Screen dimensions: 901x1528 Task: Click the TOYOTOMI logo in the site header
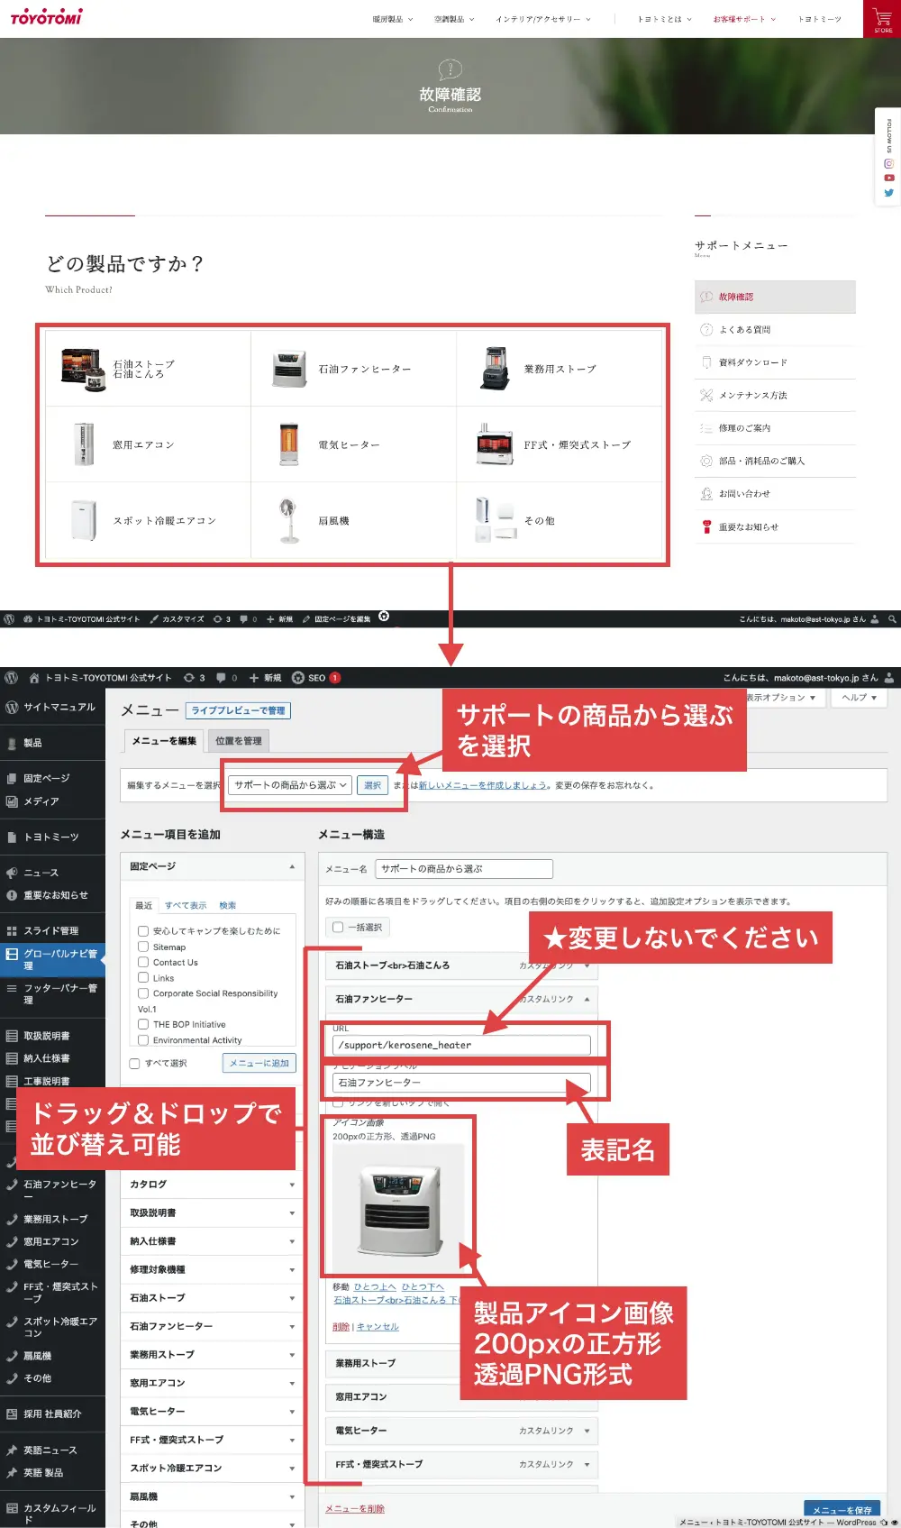[47, 16]
